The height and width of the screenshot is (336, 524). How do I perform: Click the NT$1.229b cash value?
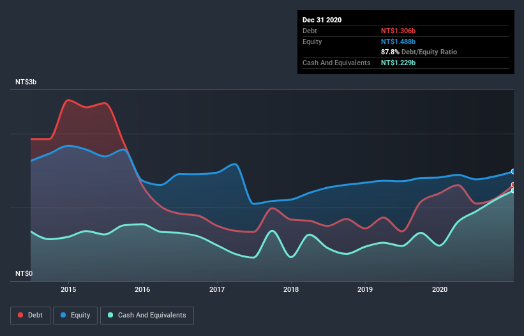click(398, 63)
